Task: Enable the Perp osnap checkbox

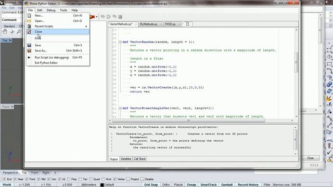Action: [69, 179]
